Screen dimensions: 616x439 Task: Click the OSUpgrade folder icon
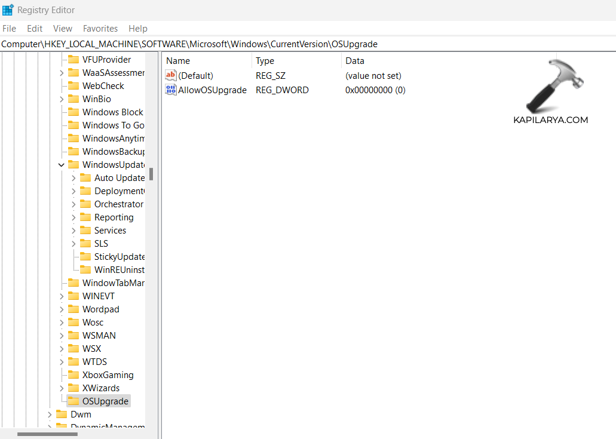pos(73,401)
